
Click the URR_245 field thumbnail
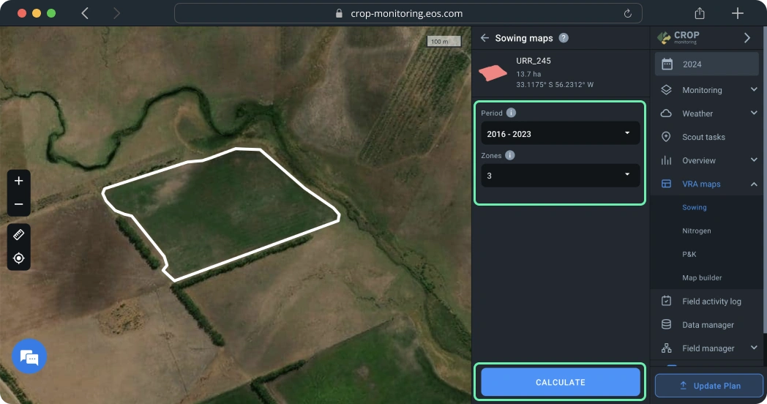click(x=493, y=72)
